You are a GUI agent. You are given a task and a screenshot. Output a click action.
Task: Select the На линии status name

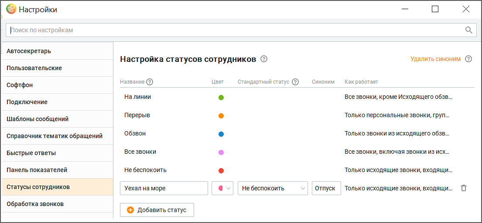click(138, 97)
